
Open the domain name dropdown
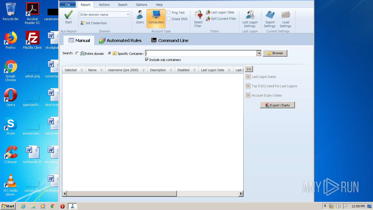[x=128, y=15]
